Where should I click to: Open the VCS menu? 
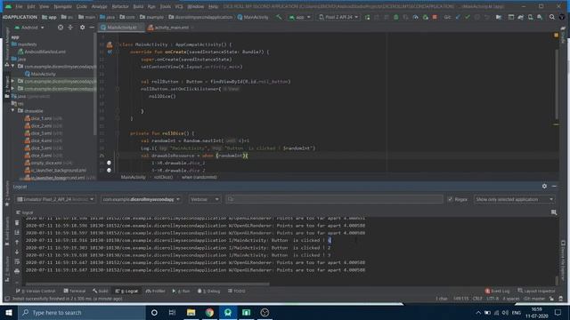179,6
